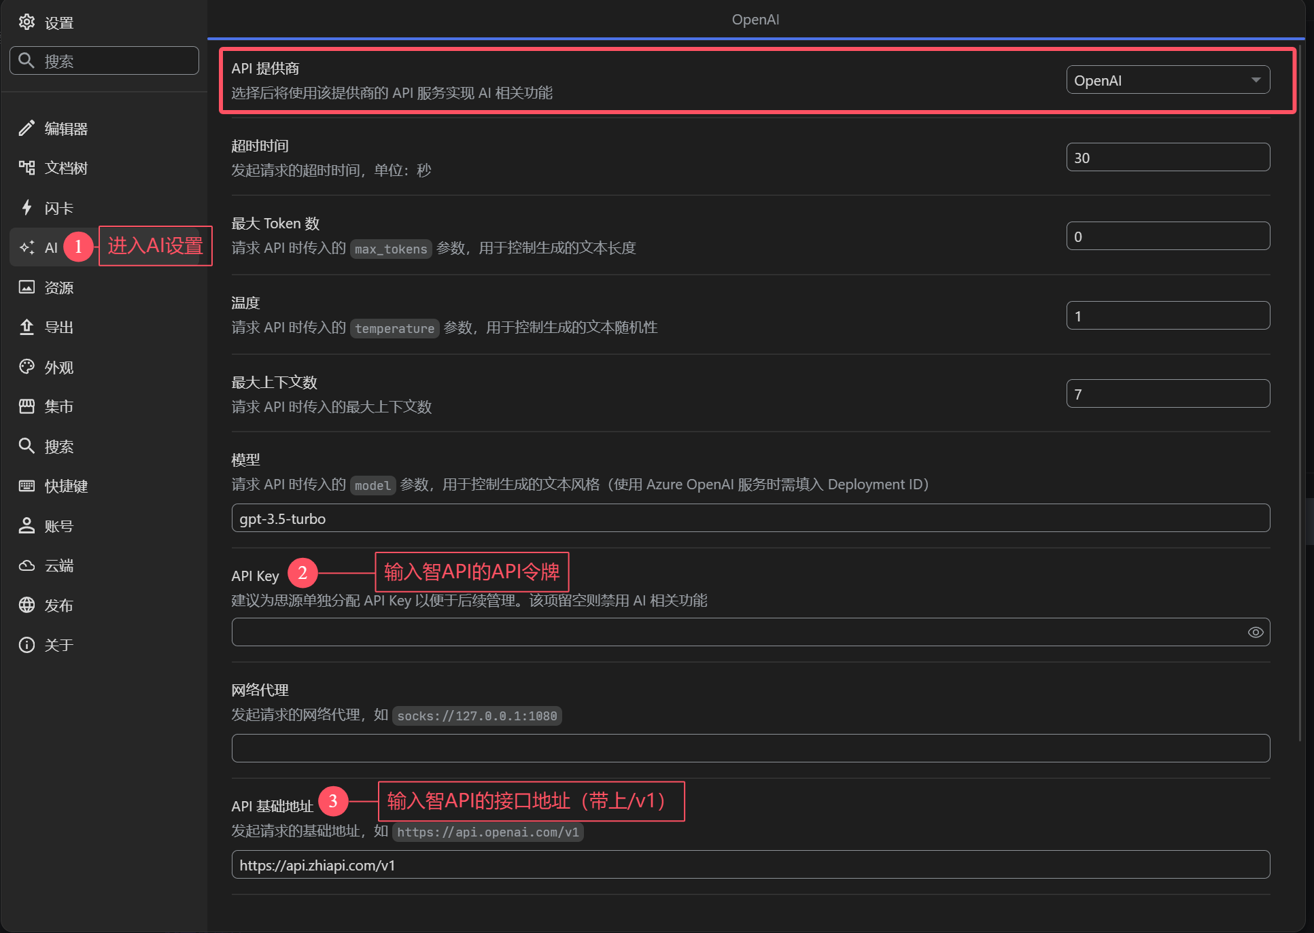Click the globe icon for 发布

[27, 605]
